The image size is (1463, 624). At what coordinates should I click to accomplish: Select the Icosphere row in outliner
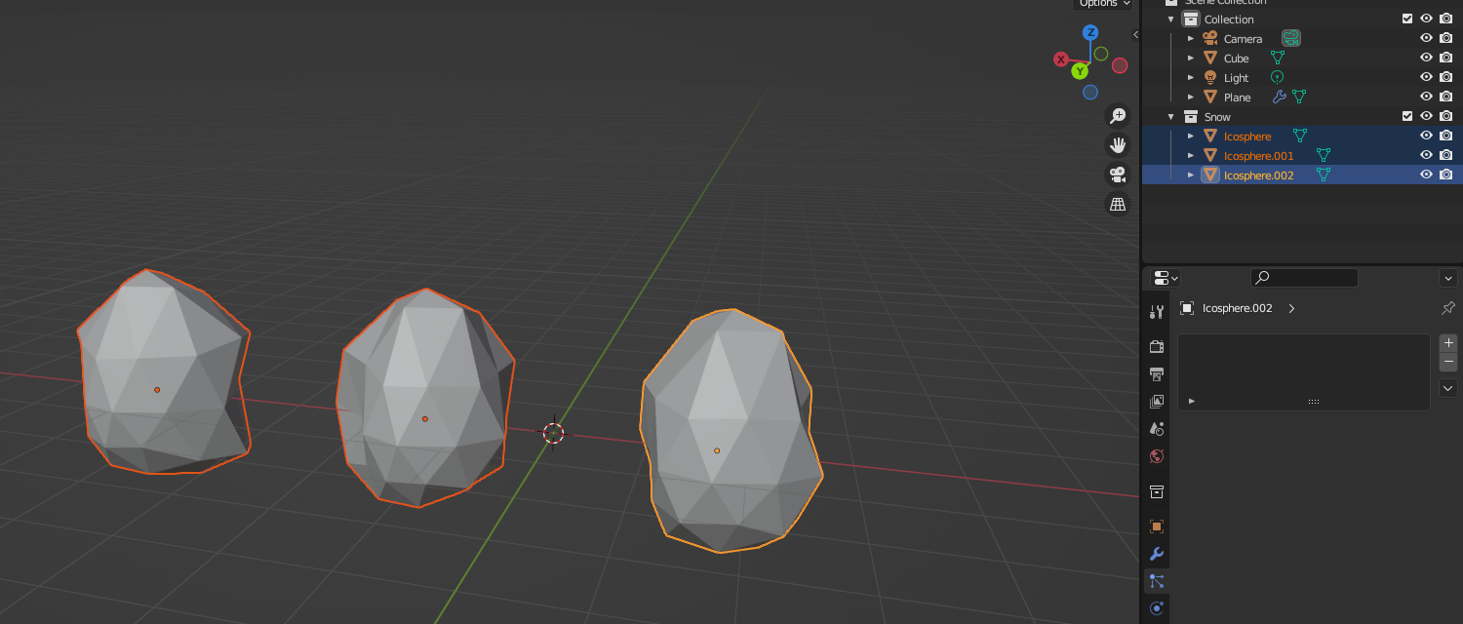(1302, 136)
